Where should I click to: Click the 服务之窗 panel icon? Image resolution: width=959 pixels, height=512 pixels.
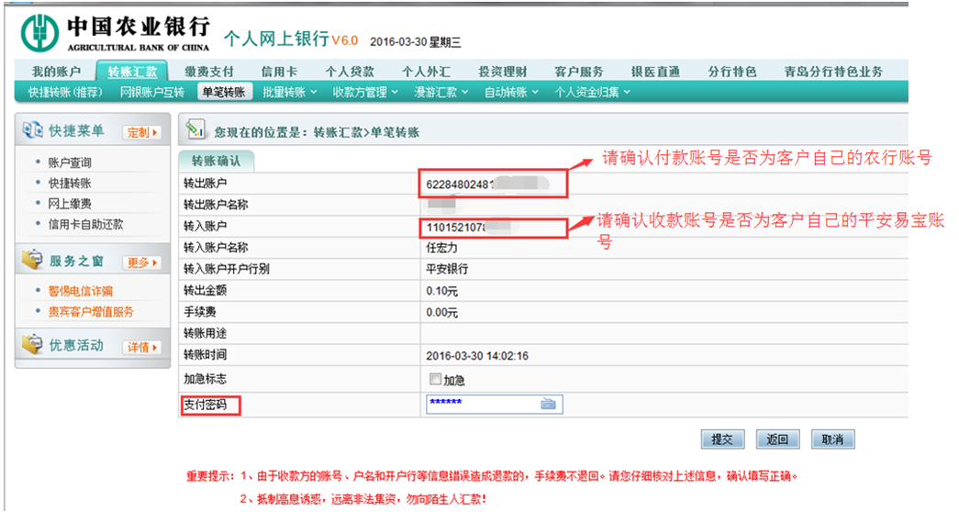click(x=32, y=260)
